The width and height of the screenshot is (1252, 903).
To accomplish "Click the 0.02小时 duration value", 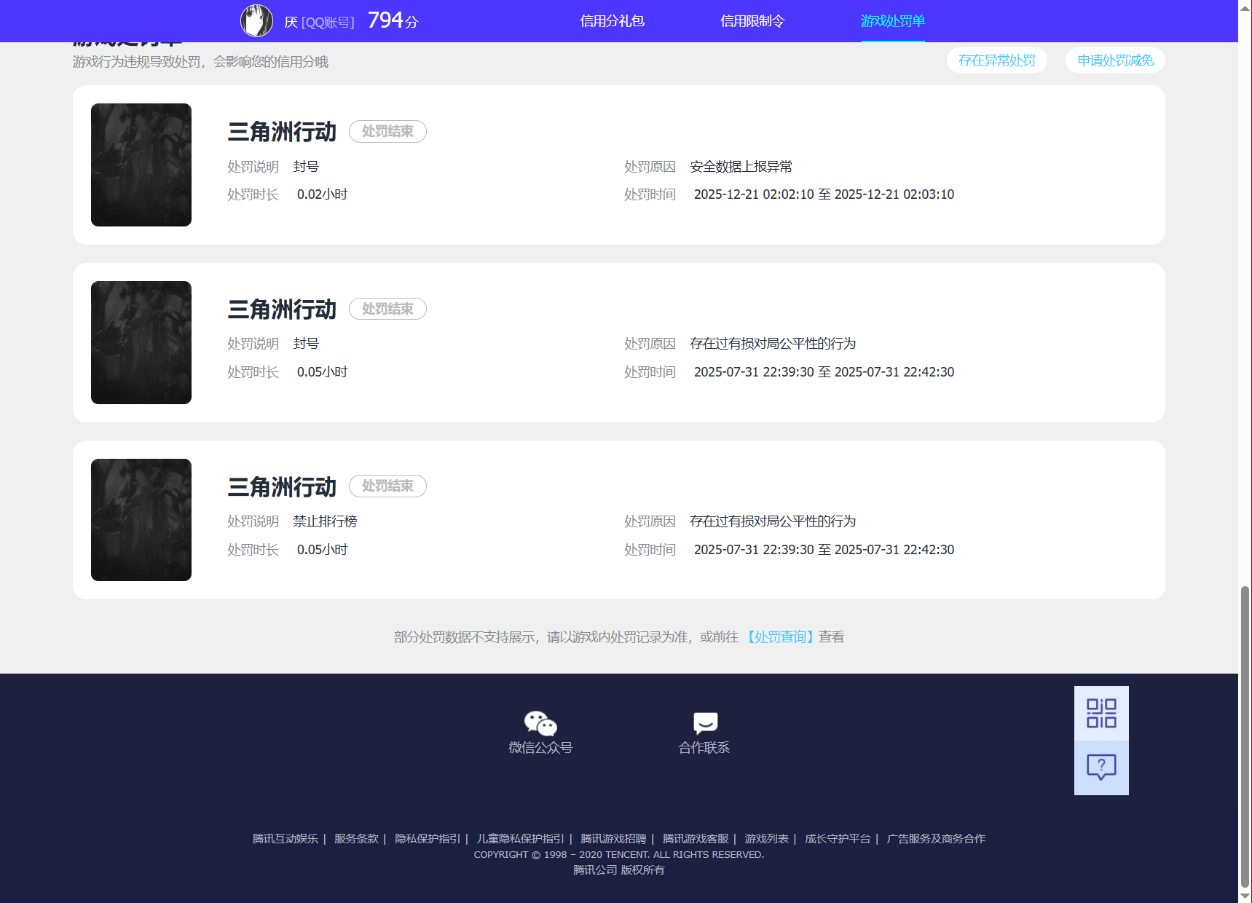I will (x=322, y=194).
